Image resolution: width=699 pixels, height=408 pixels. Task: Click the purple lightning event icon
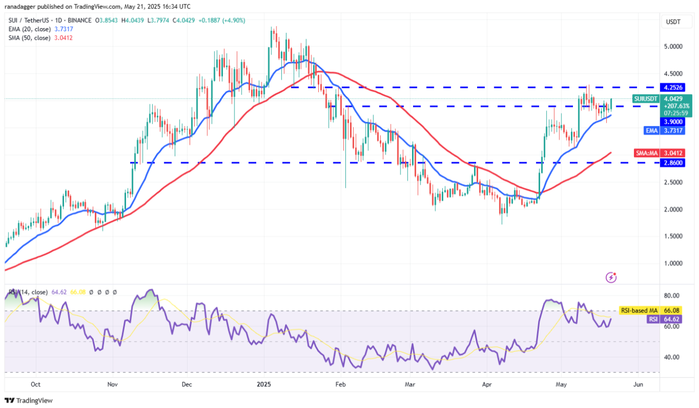(611, 277)
